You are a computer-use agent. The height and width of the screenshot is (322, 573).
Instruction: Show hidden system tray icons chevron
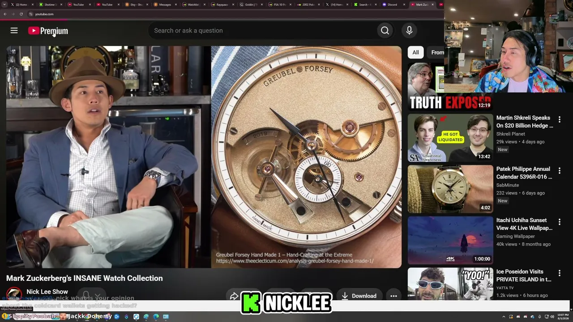coord(504,317)
